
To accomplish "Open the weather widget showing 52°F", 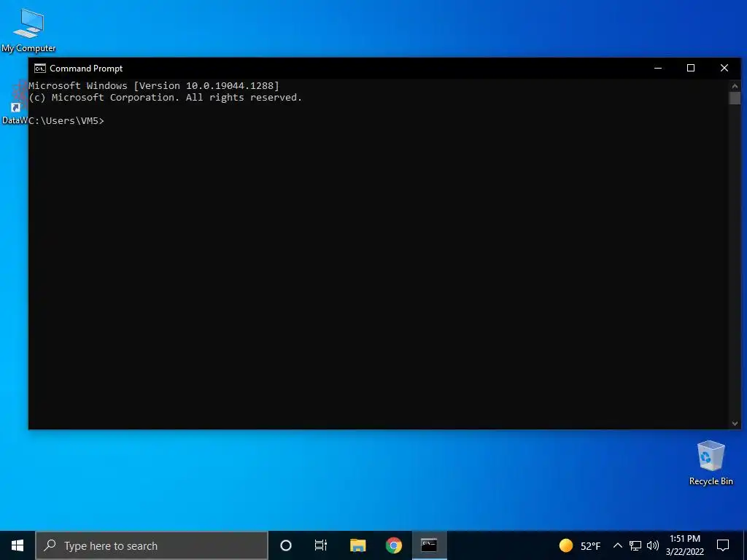I will [x=579, y=545].
